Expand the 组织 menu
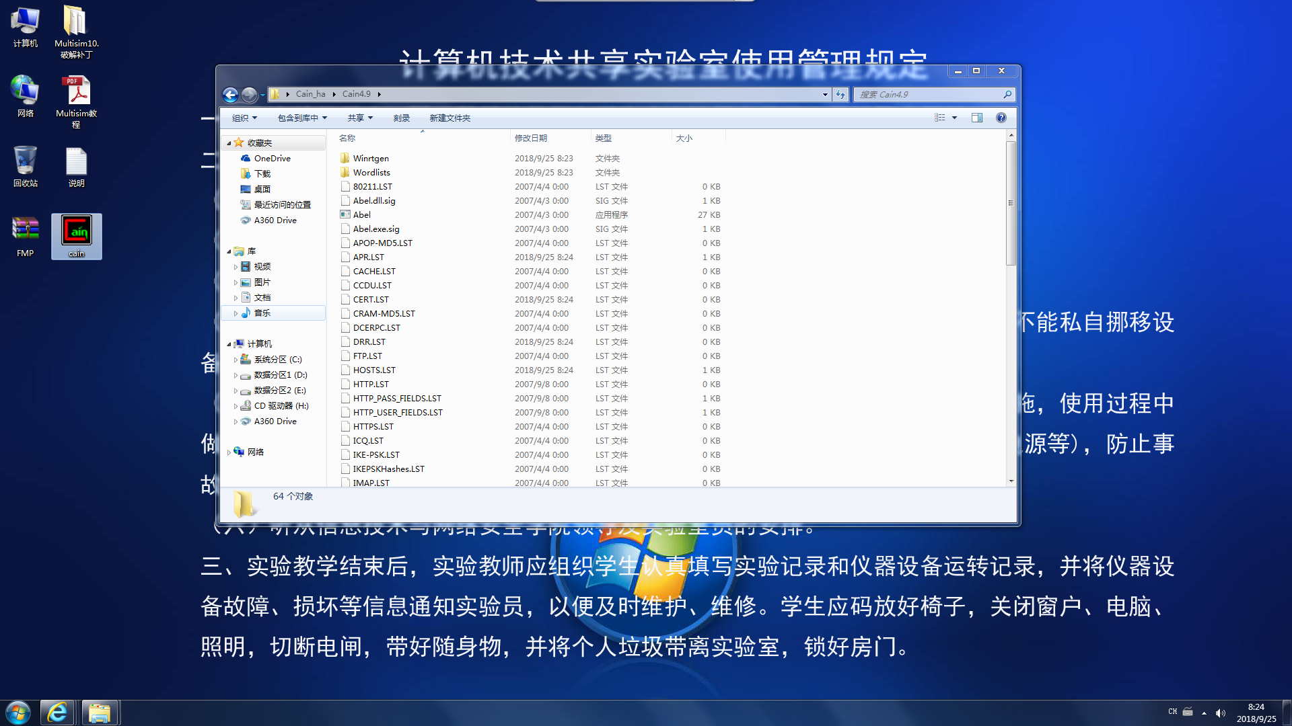Viewport: 1292px width, 726px height. [244, 118]
